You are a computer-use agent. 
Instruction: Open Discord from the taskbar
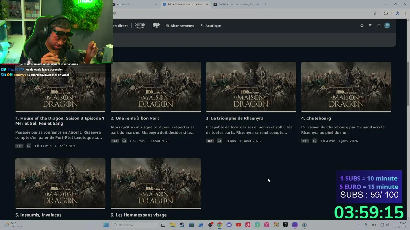pyautogui.click(x=229, y=225)
